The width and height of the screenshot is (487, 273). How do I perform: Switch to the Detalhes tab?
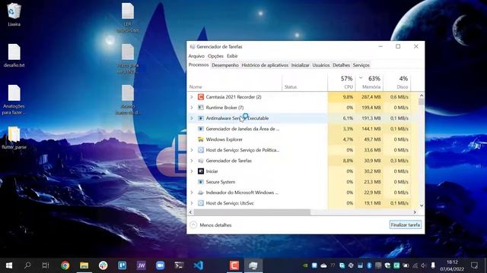341,65
